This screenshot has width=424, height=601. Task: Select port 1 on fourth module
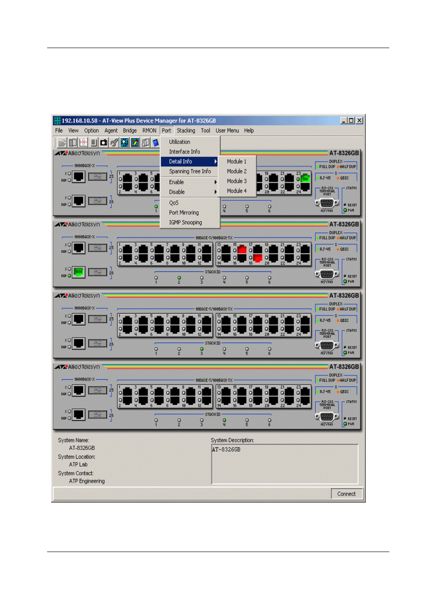coord(128,392)
